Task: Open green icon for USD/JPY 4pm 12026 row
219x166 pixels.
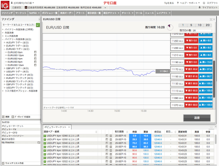Action: pyautogui.click(x=45, y=154)
